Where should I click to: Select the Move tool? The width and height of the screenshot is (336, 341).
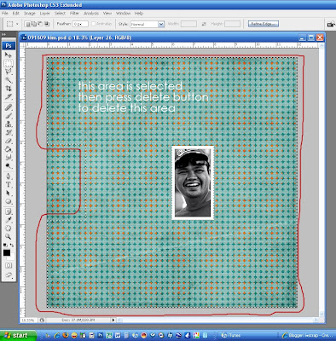tap(9, 55)
